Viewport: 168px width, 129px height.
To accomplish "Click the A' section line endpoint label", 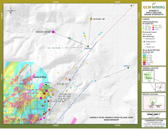I will coord(131,5).
